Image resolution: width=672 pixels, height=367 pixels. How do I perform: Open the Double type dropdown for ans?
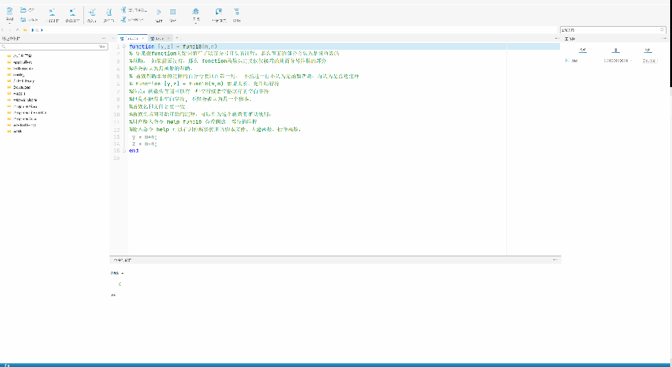coord(648,61)
